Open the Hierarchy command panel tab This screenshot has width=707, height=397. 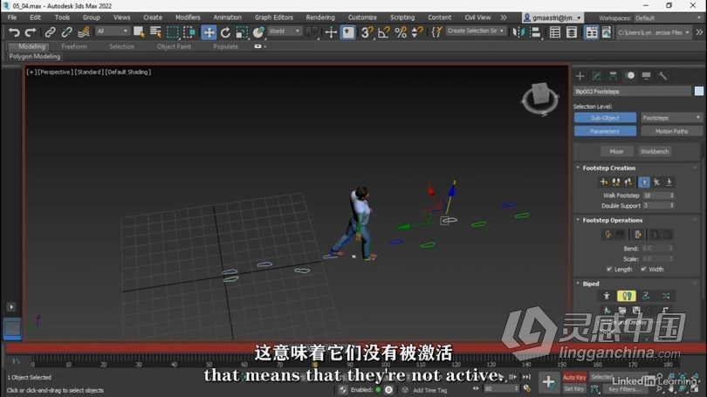coord(613,76)
